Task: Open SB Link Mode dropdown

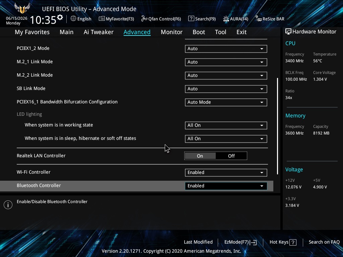Action: [x=226, y=89]
